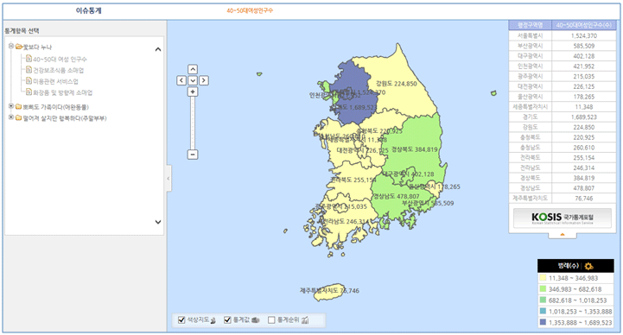Pan the map down with the down arrow
Viewport: 623px width, 335px height.
193,80
